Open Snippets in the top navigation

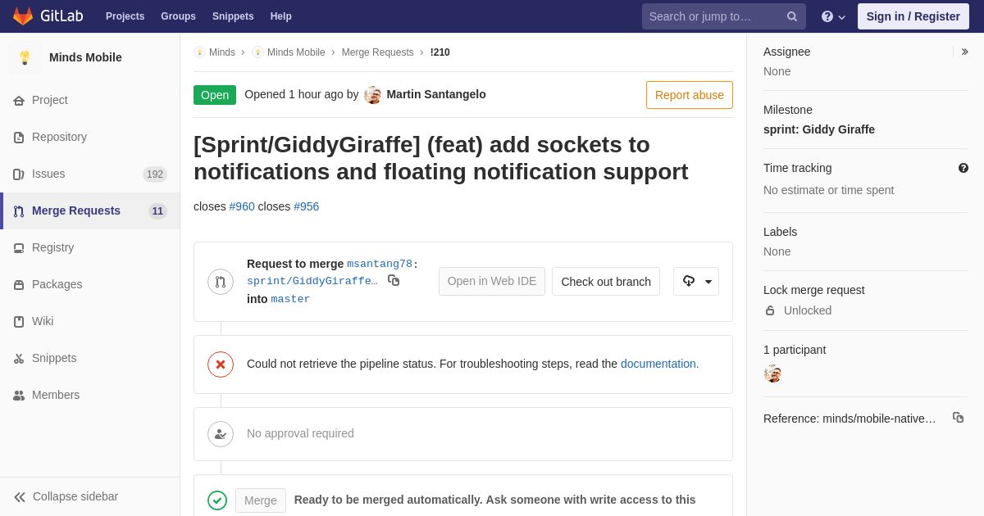point(233,16)
